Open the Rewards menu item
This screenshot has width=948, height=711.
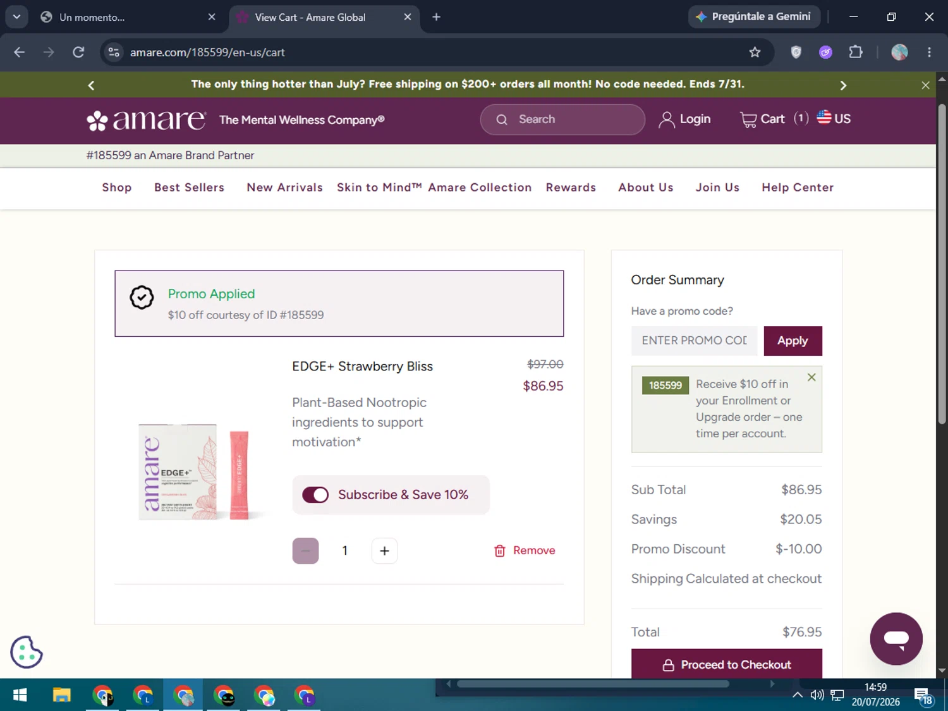click(x=571, y=188)
